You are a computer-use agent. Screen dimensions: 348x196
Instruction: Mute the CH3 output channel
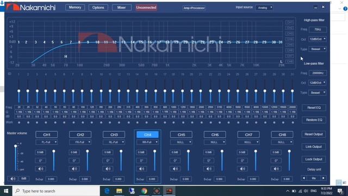coord(108,169)
